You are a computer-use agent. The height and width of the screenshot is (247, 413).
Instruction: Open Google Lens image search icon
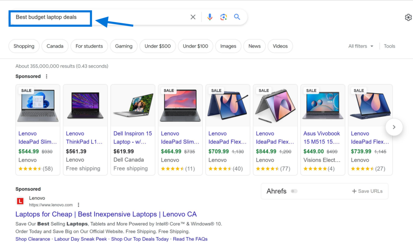tap(223, 17)
